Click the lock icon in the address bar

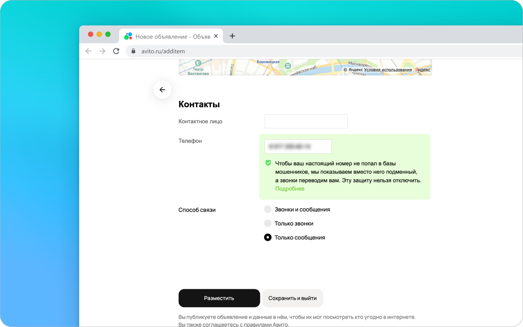pyautogui.click(x=133, y=51)
